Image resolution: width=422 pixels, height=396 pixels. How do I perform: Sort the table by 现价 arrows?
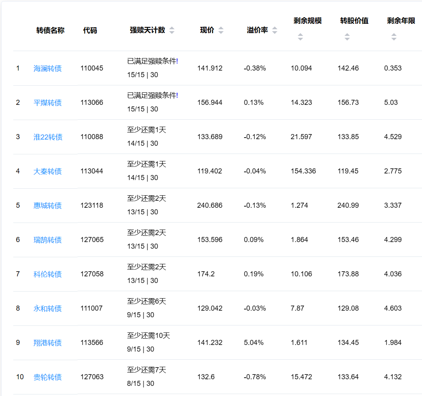(221, 30)
